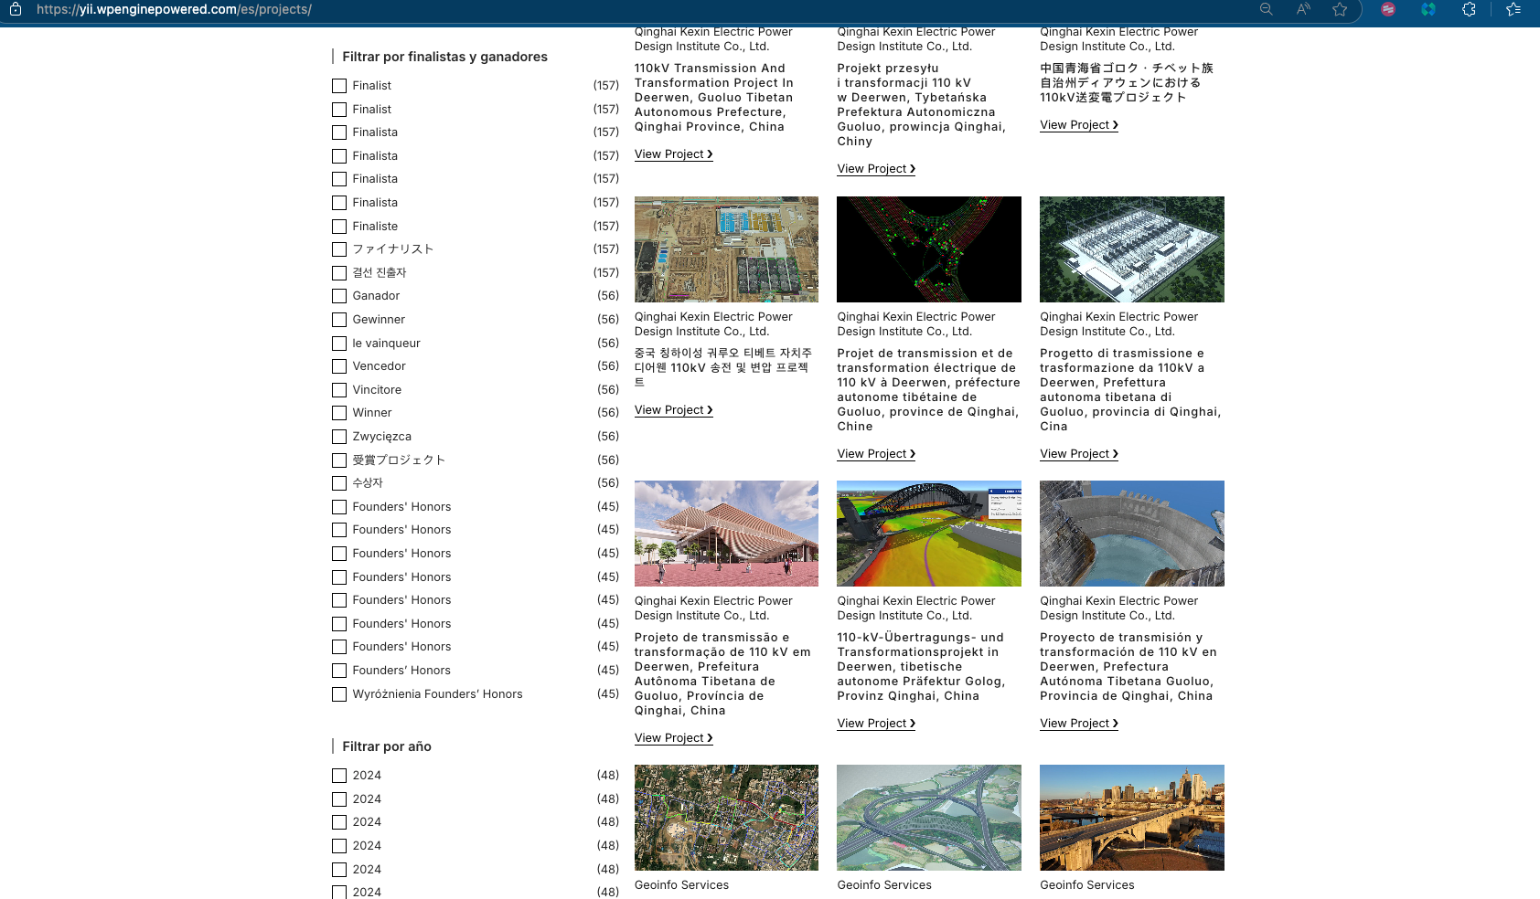
Task: Check the Zwycięzca checkbox
Action: tap(339, 437)
